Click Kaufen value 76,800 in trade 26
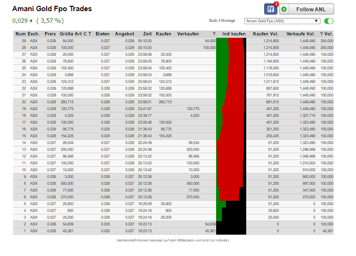Image resolution: width=356 pixels, height=256 pixels. coord(166,61)
